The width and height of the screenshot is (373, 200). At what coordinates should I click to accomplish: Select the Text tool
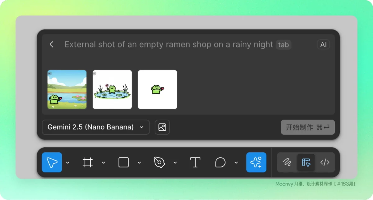(195, 162)
